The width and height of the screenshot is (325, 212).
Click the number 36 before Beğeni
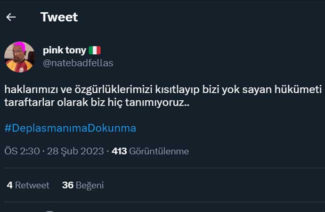(x=68, y=185)
